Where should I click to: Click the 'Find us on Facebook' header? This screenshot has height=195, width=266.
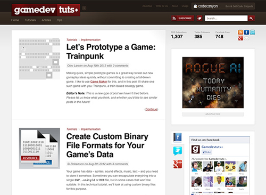point(205,140)
